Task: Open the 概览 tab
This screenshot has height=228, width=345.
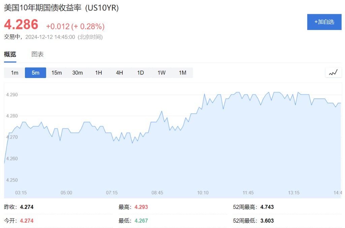Action: [x=10, y=54]
